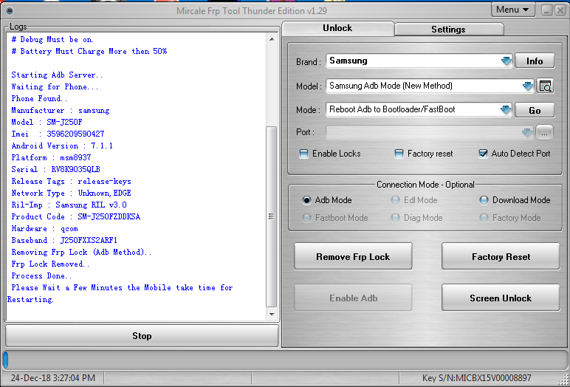Click the Frp Lock Removed log line
The width and height of the screenshot is (570, 387).
(50, 264)
